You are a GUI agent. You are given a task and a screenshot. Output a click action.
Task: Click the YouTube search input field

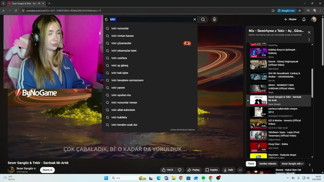(150, 19)
